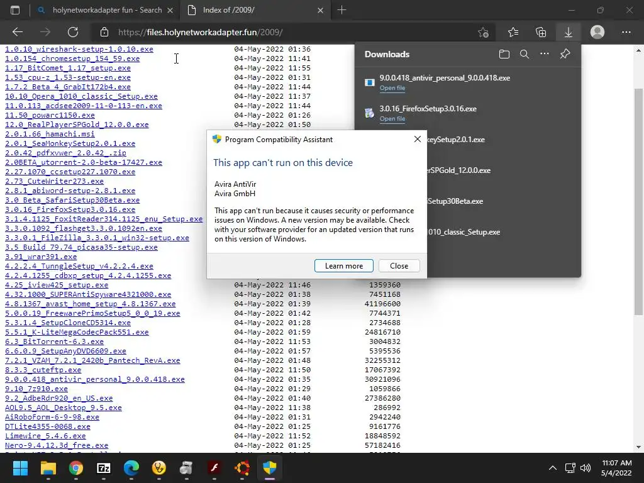Screen dimensions: 644x483
Task: Open the profile avatar icon
Action: (597, 32)
